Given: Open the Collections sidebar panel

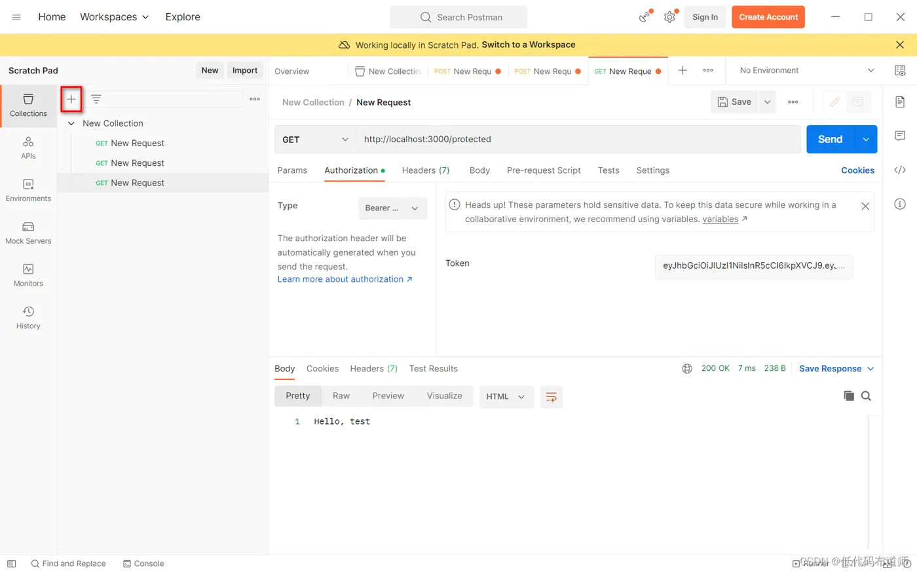Looking at the screenshot, I should (x=28, y=105).
